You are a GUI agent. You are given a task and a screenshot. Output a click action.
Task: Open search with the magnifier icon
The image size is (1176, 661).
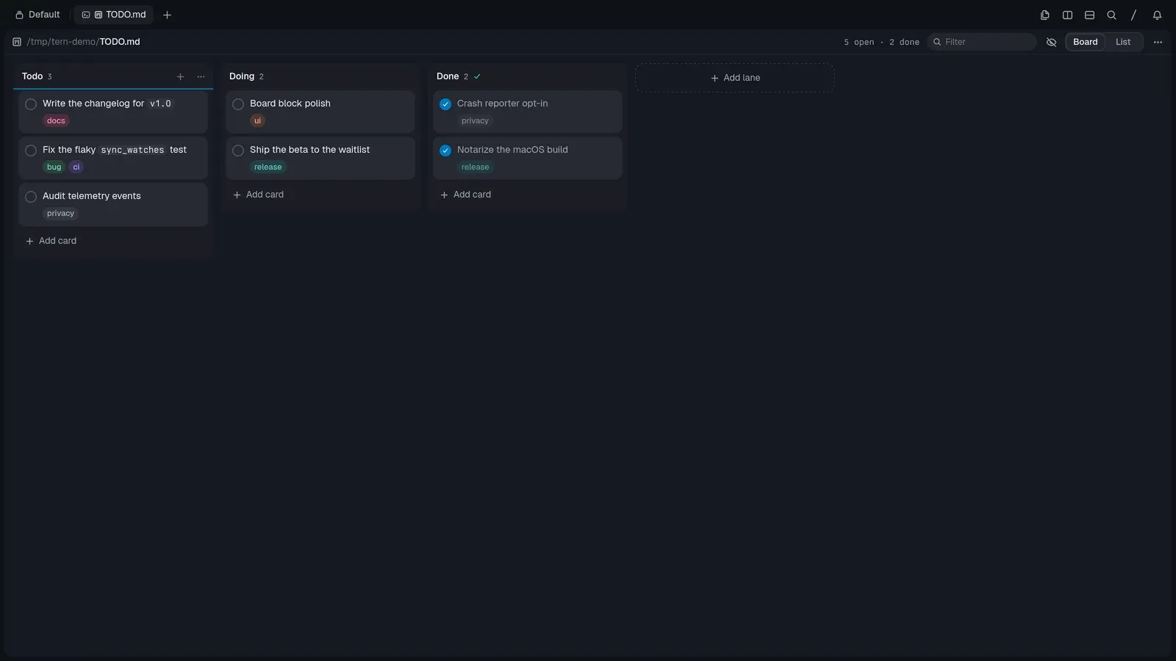1111,15
